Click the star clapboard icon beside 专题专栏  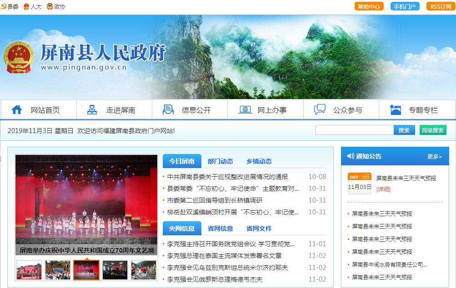pyautogui.click(x=396, y=110)
